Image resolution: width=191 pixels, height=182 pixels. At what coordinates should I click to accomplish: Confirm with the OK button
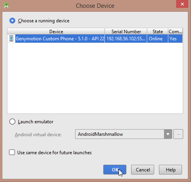coord(115,169)
